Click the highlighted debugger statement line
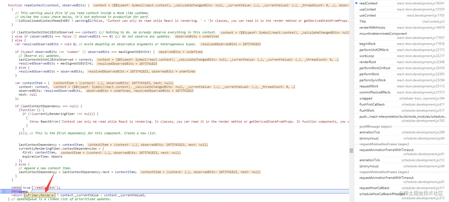The image size is (449, 202). [x=175, y=191]
